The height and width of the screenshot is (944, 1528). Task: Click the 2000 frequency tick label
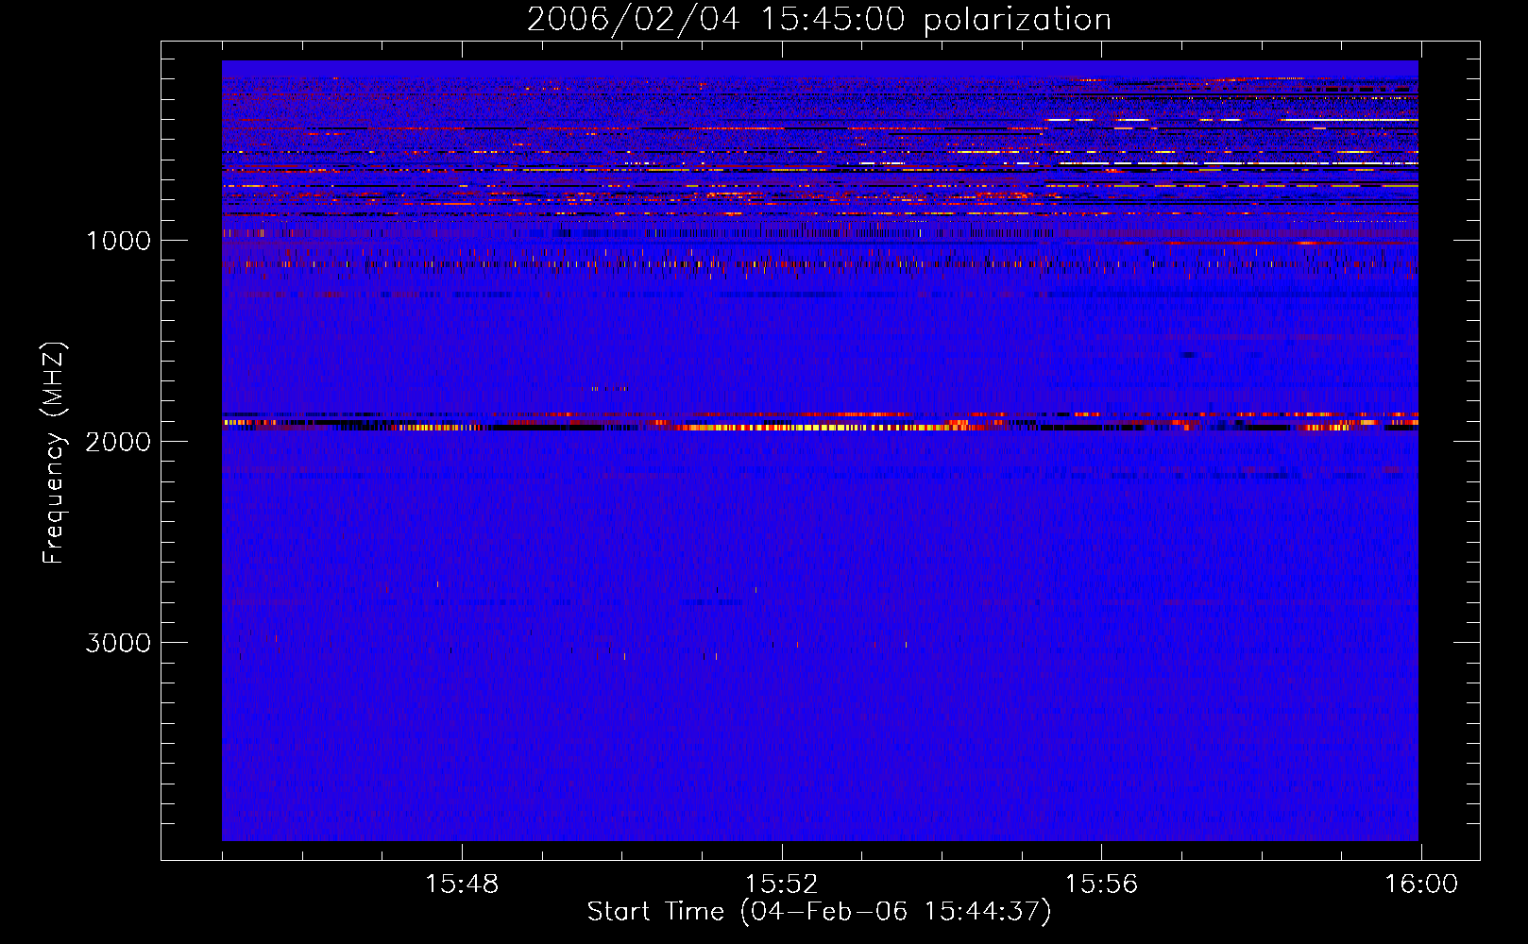[119, 442]
